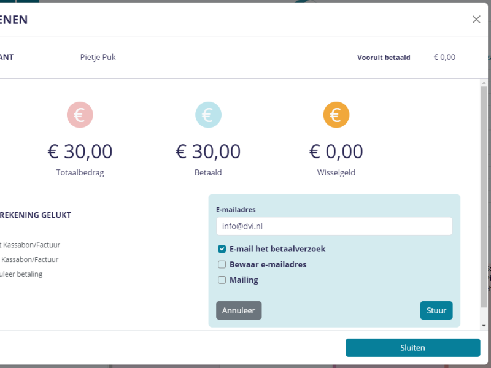Click the € 0,00 Wisselgeld amount
This screenshot has width=491, height=368.
pyautogui.click(x=336, y=151)
